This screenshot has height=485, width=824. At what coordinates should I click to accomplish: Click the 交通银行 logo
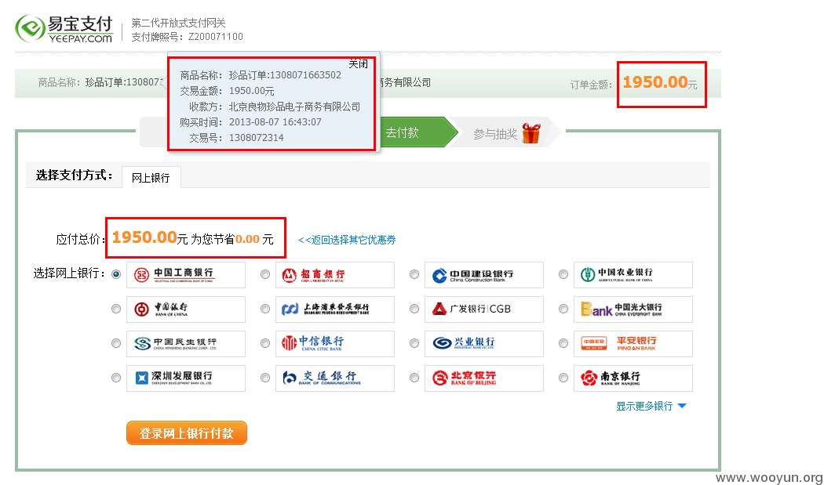coord(335,378)
